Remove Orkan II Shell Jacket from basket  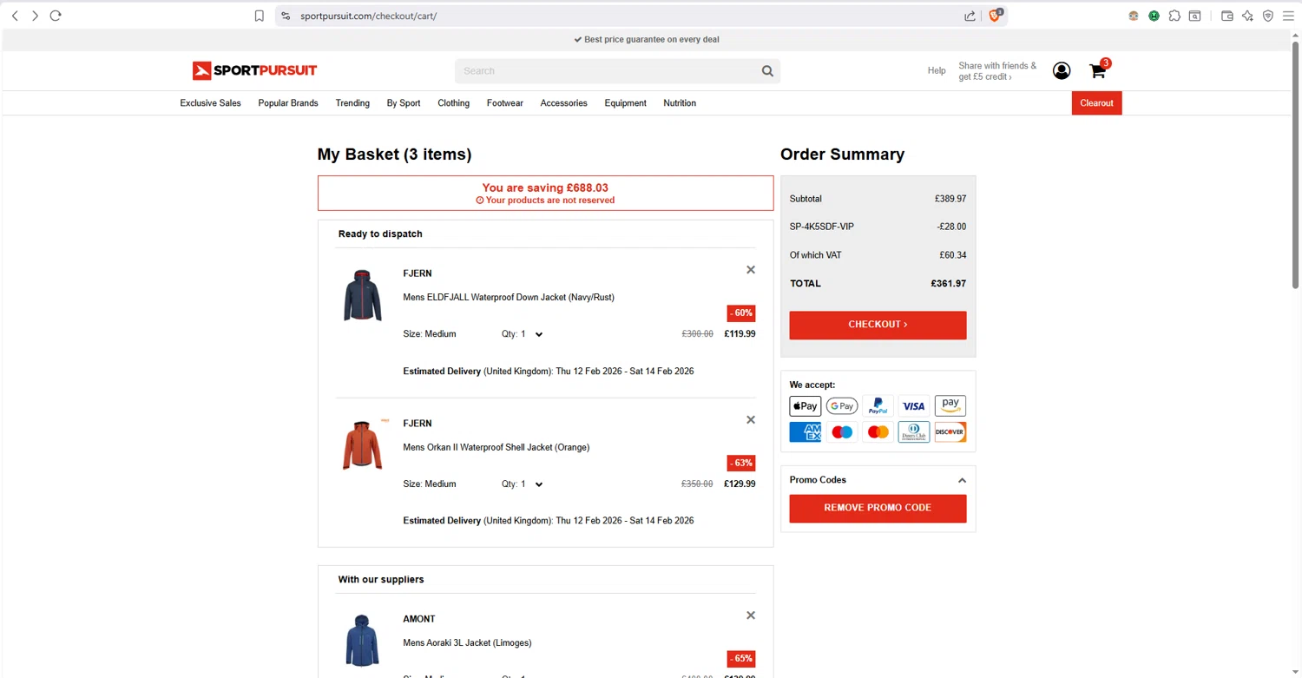(x=751, y=420)
